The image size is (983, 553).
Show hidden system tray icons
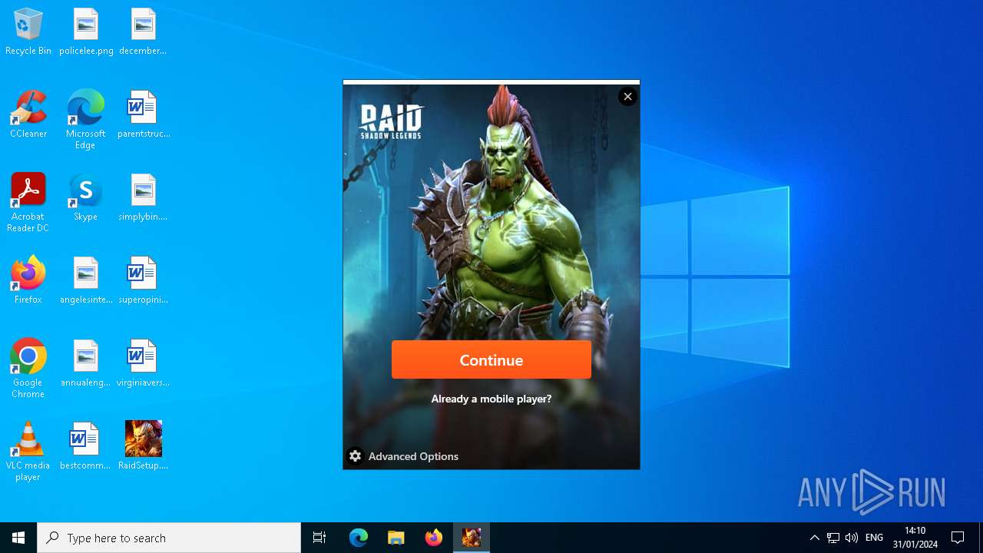pyautogui.click(x=815, y=538)
